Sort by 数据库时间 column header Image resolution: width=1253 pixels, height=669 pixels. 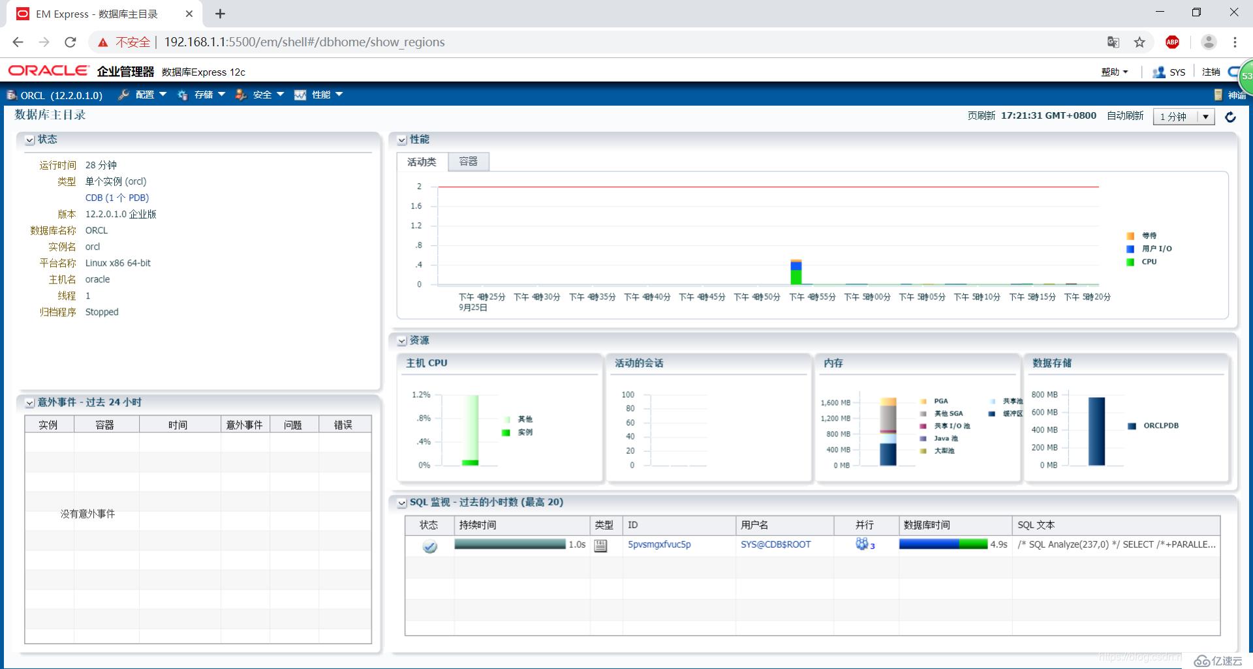tap(955, 525)
